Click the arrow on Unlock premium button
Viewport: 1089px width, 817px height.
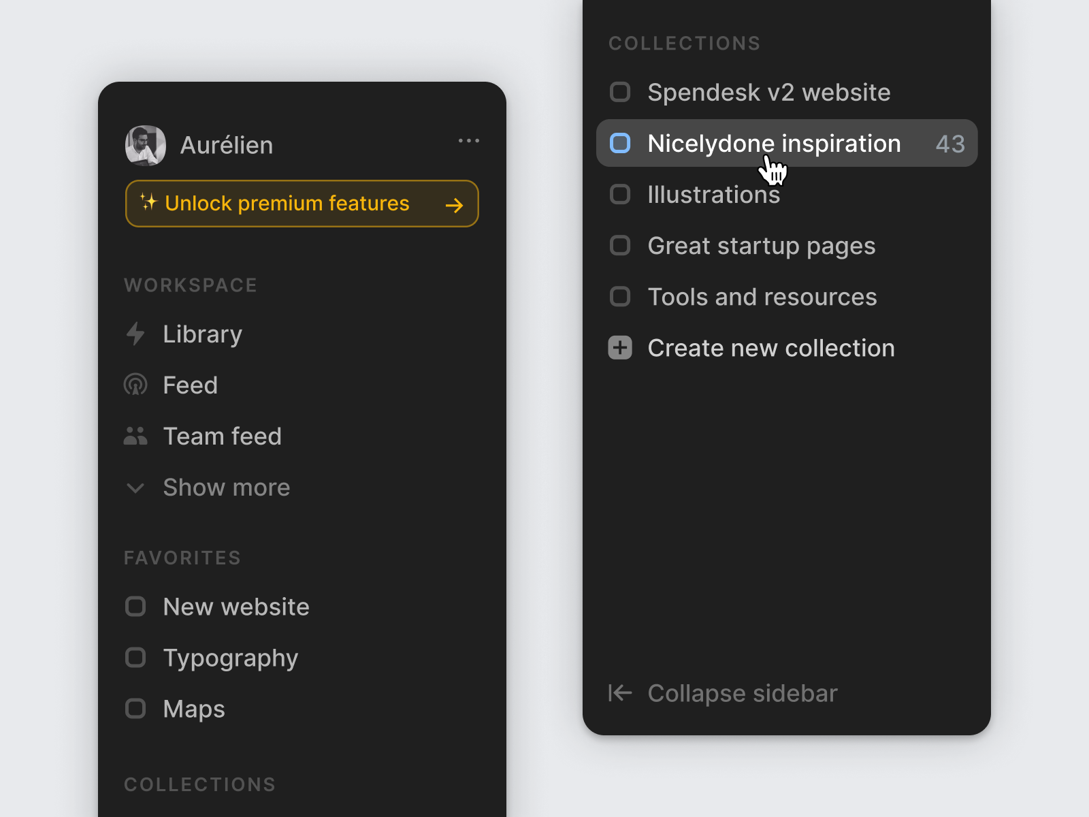click(454, 205)
